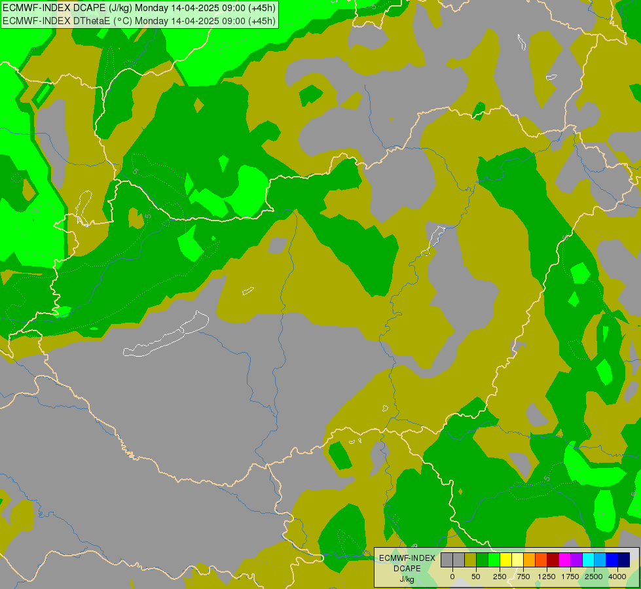
Task: Click the legend value label 0
Action: (452, 577)
